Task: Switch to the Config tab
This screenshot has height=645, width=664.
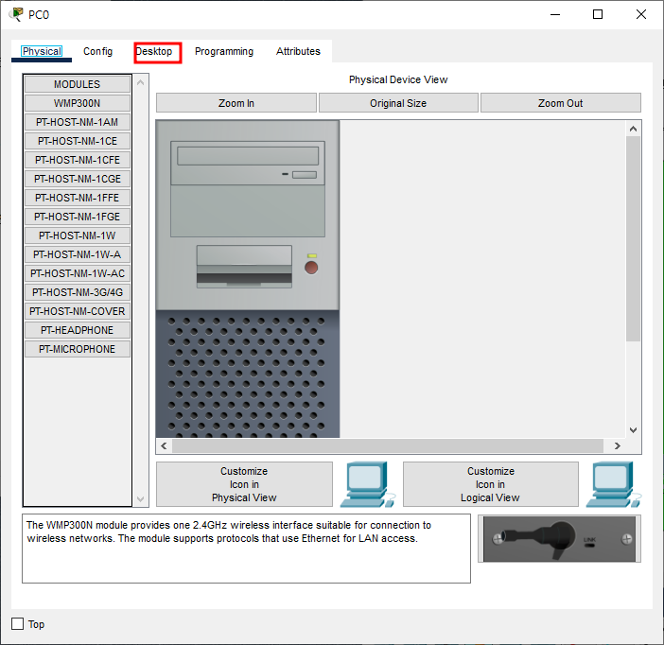Action: click(x=97, y=52)
